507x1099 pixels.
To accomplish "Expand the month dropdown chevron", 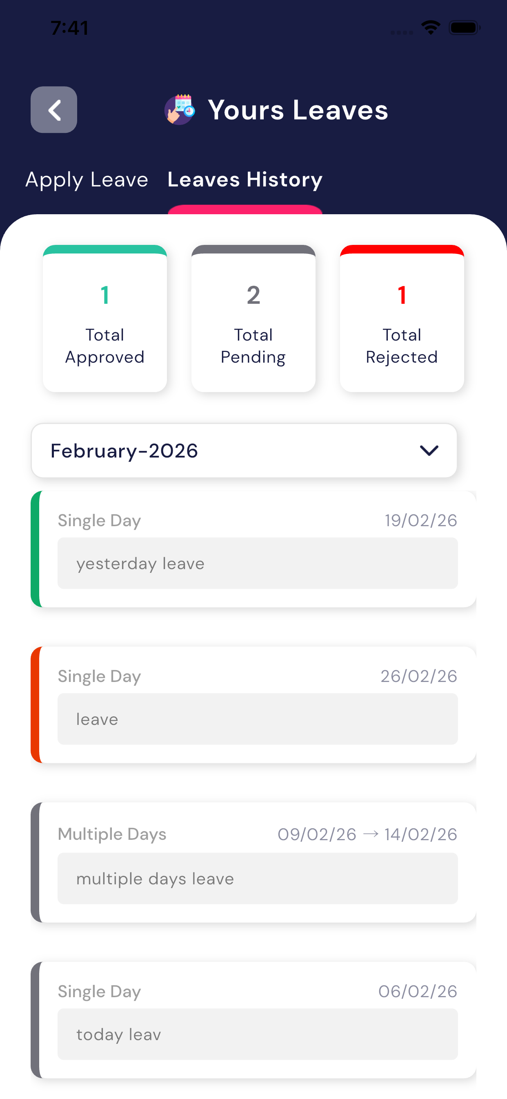I will coord(429,451).
